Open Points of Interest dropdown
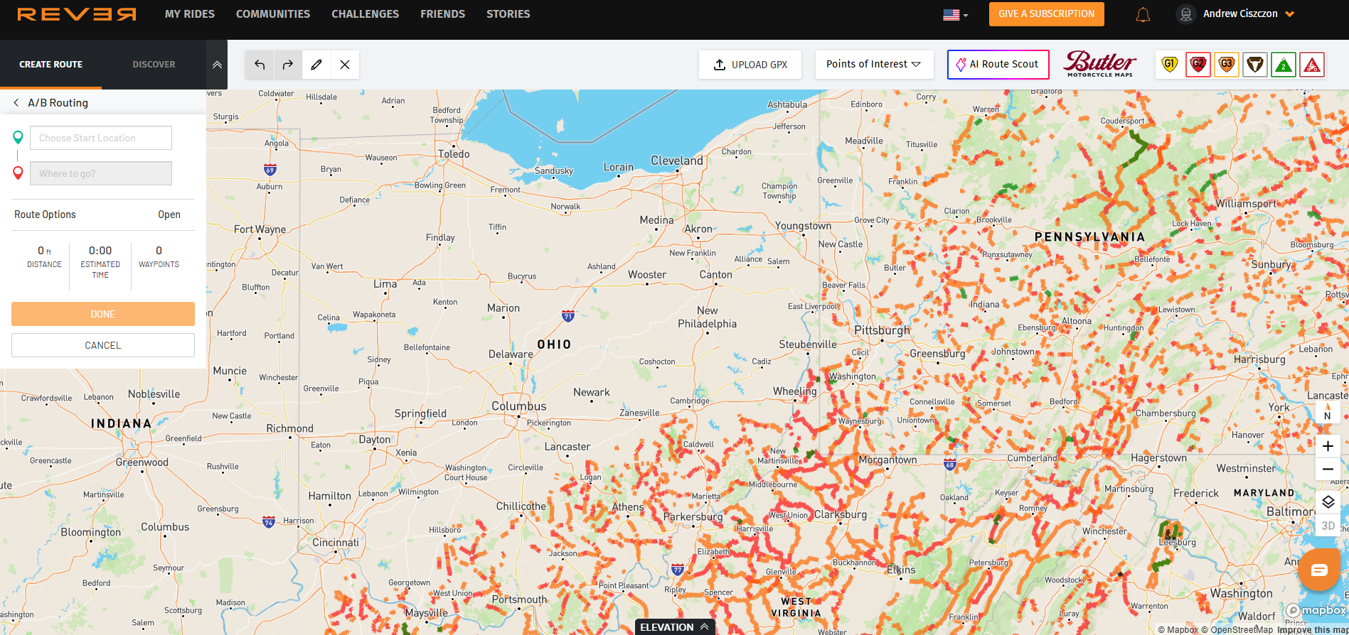Viewport: 1349px width, 635px height. click(873, 65)
